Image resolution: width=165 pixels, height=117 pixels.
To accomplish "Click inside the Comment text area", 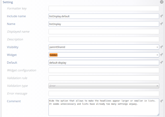I will pos(104,107).
